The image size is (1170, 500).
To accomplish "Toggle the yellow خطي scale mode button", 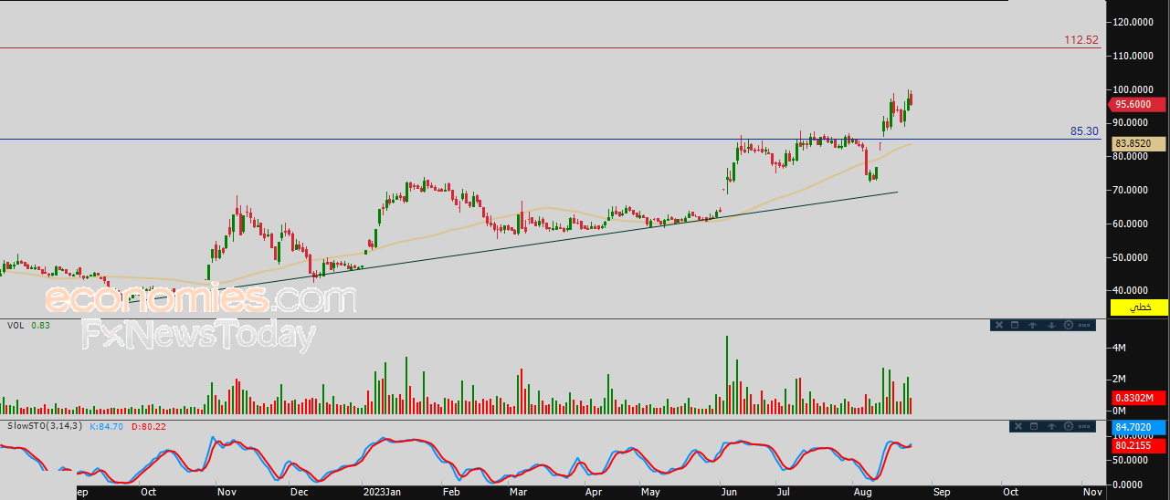I will [x=1138, y=308].
